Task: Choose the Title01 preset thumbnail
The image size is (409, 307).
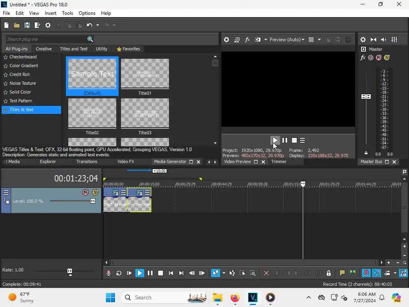Action: pos(145,74)
